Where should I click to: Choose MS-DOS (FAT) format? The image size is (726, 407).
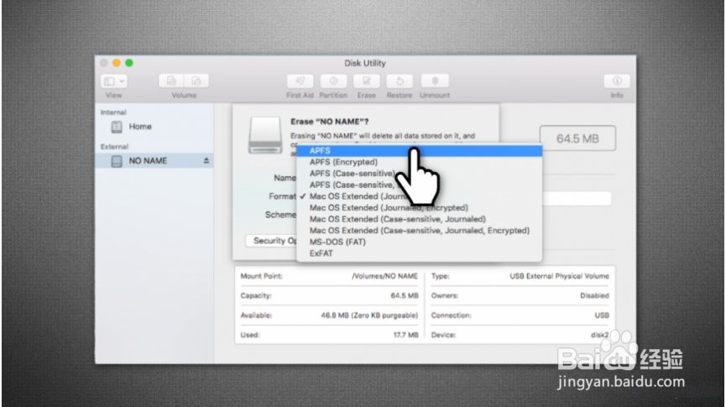(419, 242)
